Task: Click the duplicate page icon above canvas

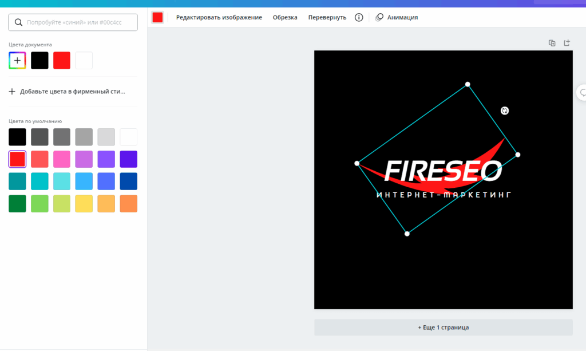Action: point(552,43)
